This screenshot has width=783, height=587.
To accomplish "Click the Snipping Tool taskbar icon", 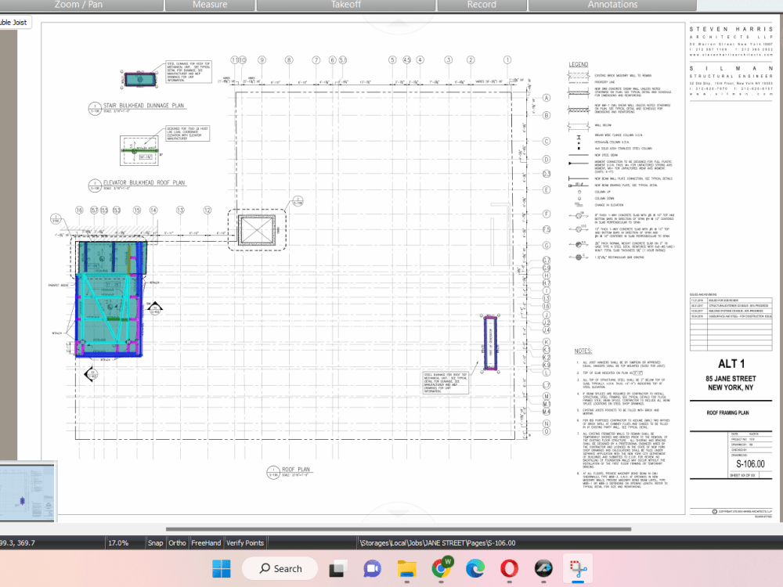I will click(x=578, y=568).
